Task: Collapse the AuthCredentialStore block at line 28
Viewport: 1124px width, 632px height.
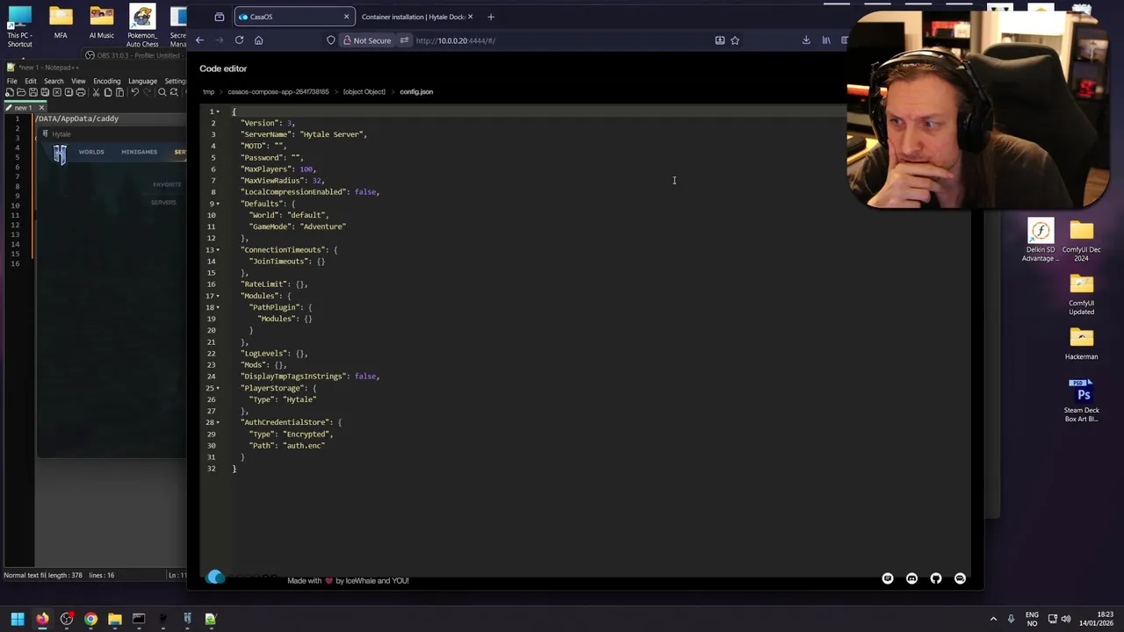Action: click(x=218, y=422)
